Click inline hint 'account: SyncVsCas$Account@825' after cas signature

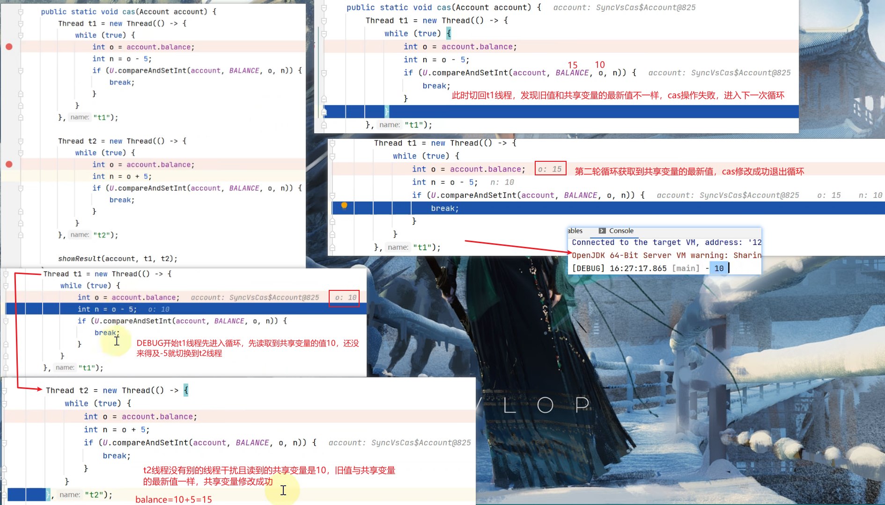[x=624, y=7]
